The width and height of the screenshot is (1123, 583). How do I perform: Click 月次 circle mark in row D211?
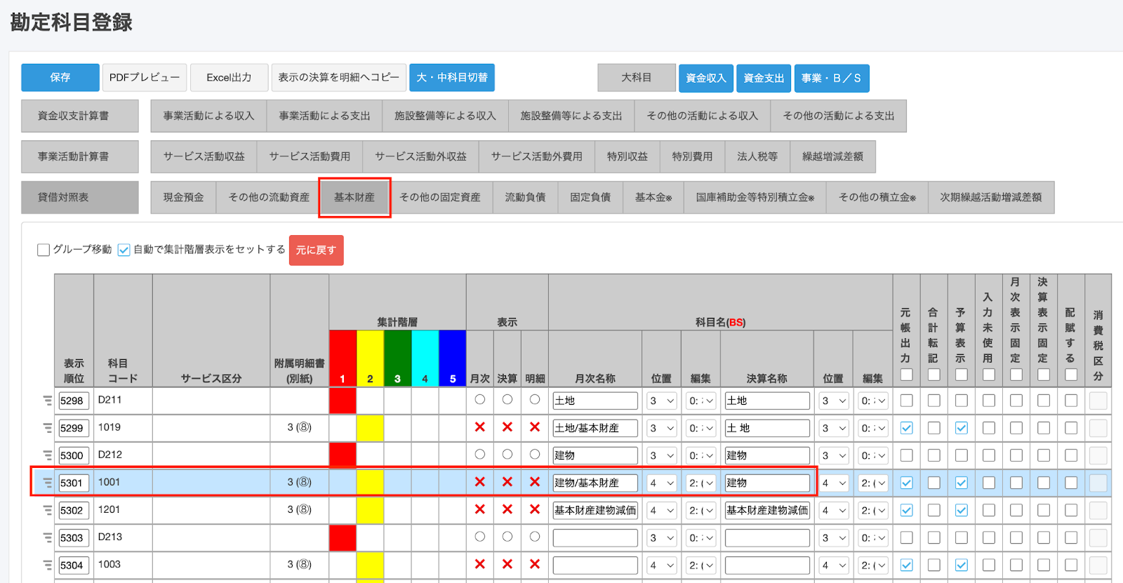click(x=480, y=399)
